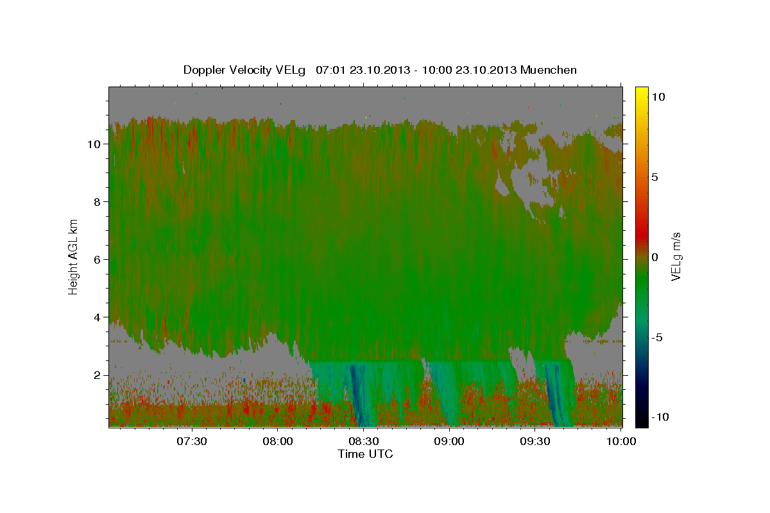Click the height axis label '6'
Viewport: 770px width, 513px height.
[97, 260]
